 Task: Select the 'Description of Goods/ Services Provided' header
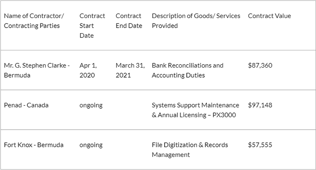[196, 21]
